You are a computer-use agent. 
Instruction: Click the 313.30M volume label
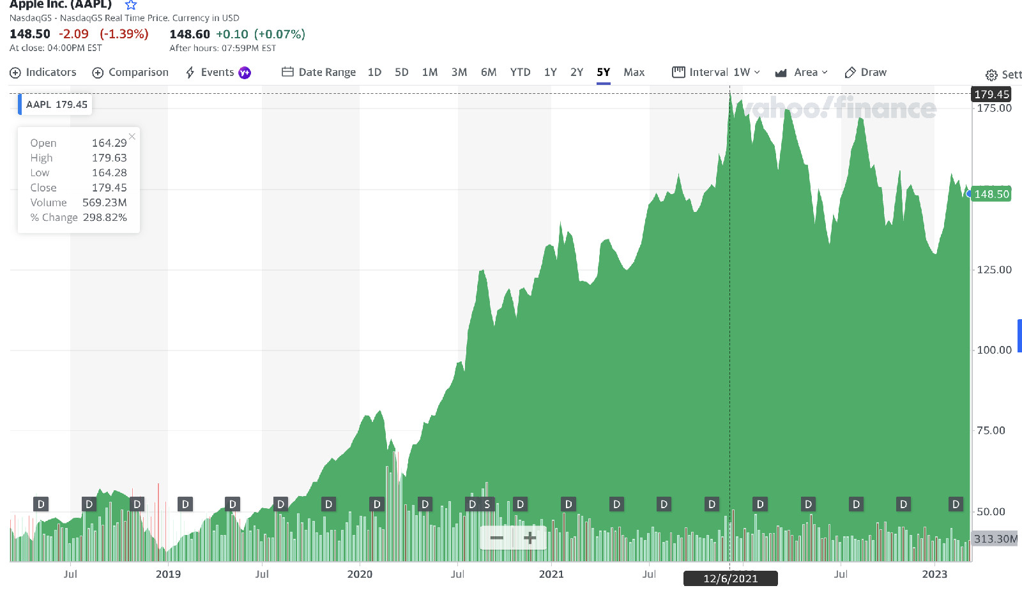click(x=995, y=539)
